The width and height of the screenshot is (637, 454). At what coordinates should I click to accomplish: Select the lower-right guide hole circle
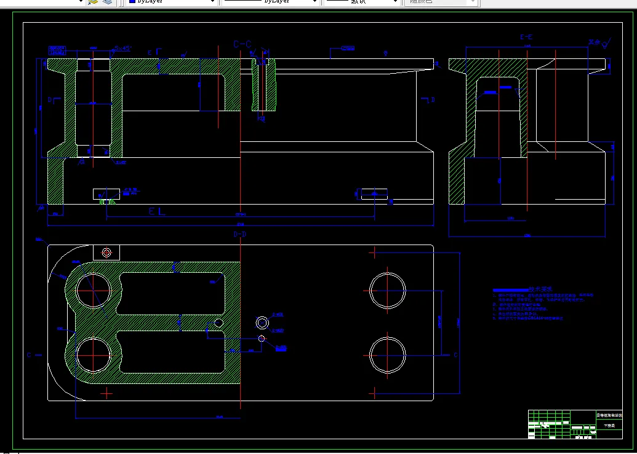[x=388, y=355]
